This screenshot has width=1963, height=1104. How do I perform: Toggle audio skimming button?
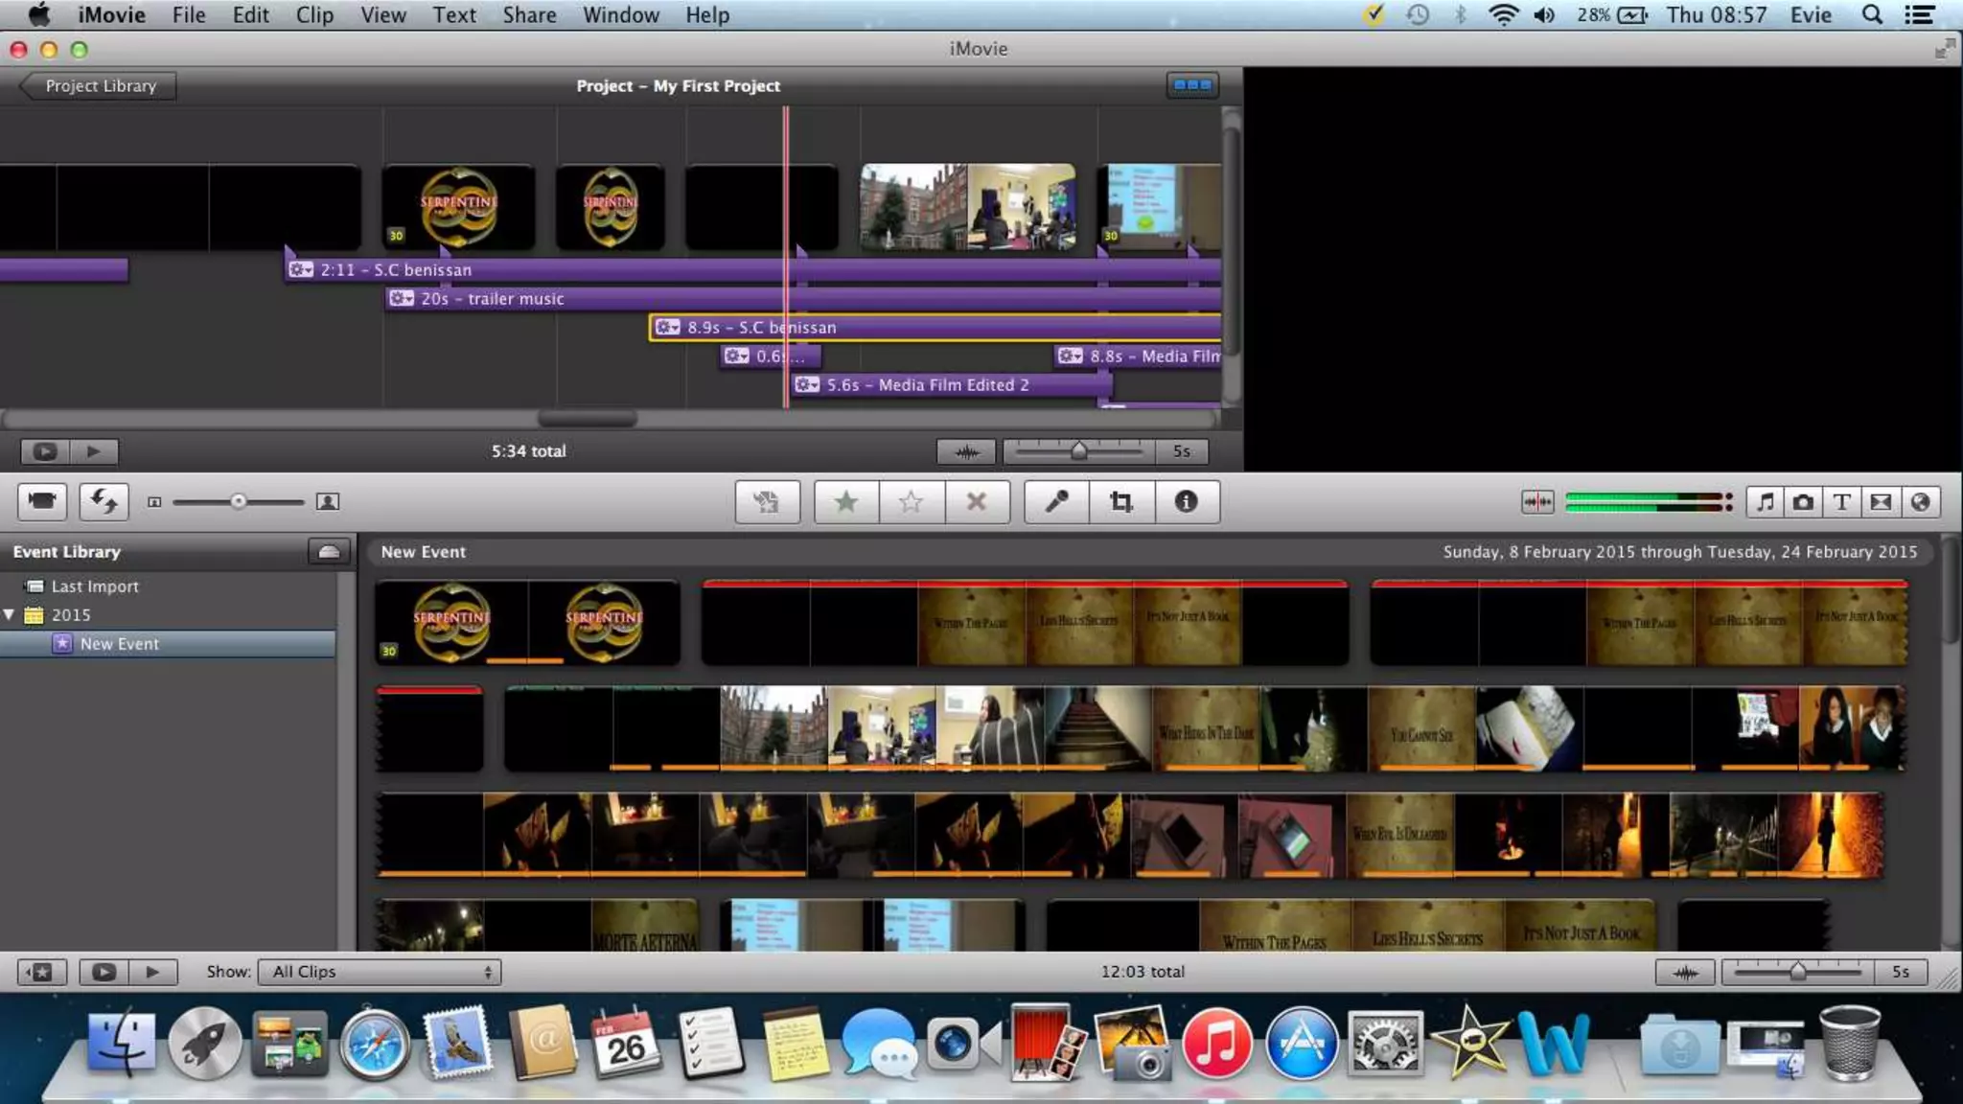[1537, 501]
